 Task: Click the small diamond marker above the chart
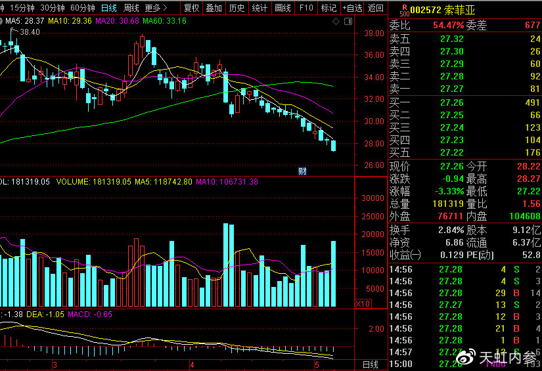click(x=337, y=21)
